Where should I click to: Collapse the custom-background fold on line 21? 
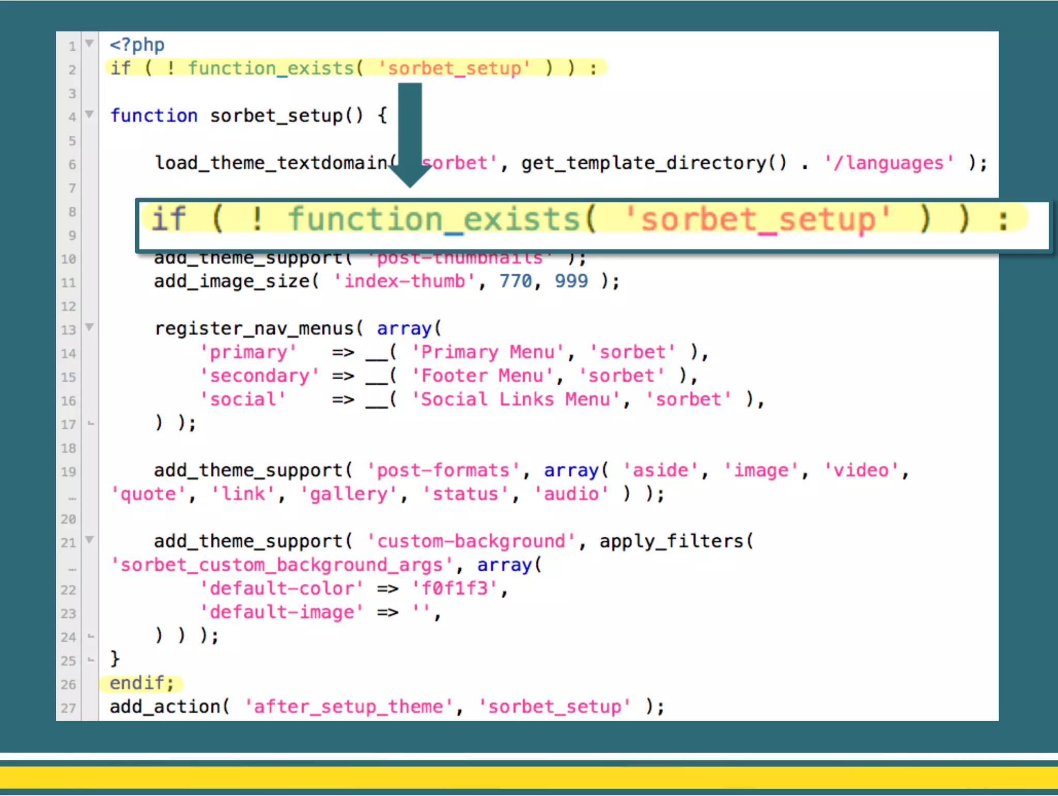pyautogui.click(x=89, y=540)
